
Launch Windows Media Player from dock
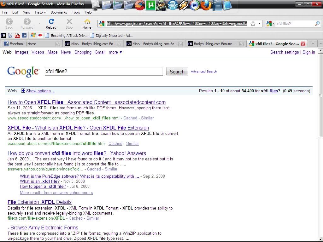(x=194, y=5)
